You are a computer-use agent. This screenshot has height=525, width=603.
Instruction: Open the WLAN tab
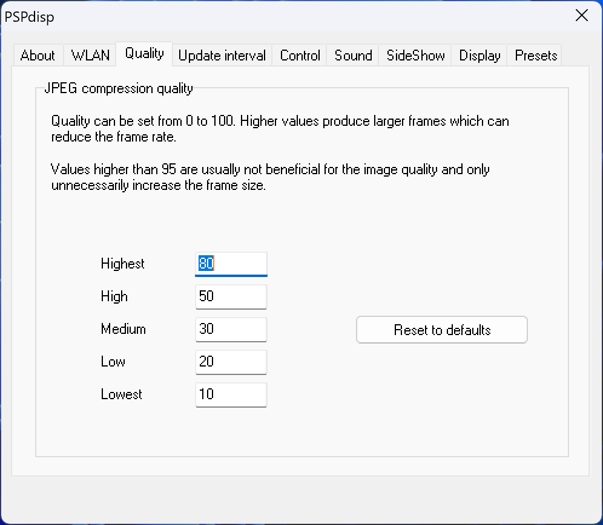[90, 56]
